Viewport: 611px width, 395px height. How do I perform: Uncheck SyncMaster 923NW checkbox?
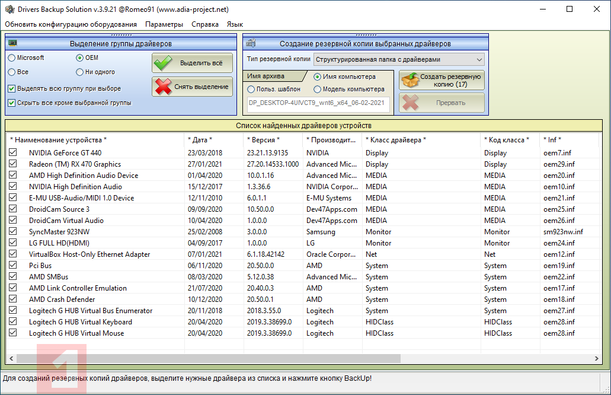(13, 231)
